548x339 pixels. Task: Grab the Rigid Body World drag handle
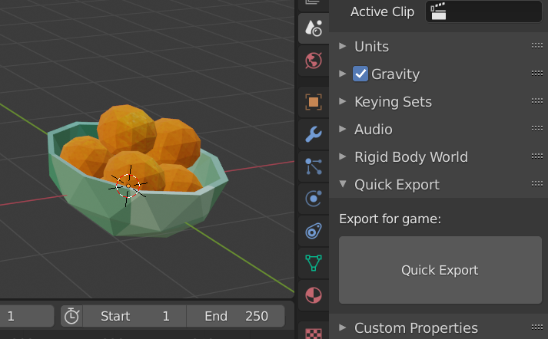pos(537,156)
